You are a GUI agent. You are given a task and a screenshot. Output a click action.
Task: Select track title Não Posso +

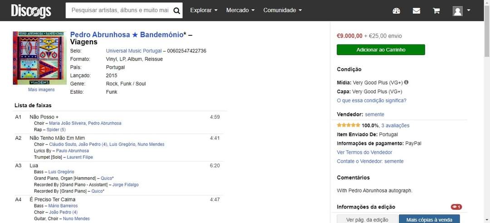[x=44, y=117]
